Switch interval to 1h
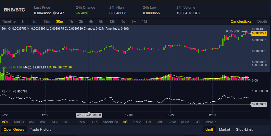The image size is (271, 136). [71, 22]
